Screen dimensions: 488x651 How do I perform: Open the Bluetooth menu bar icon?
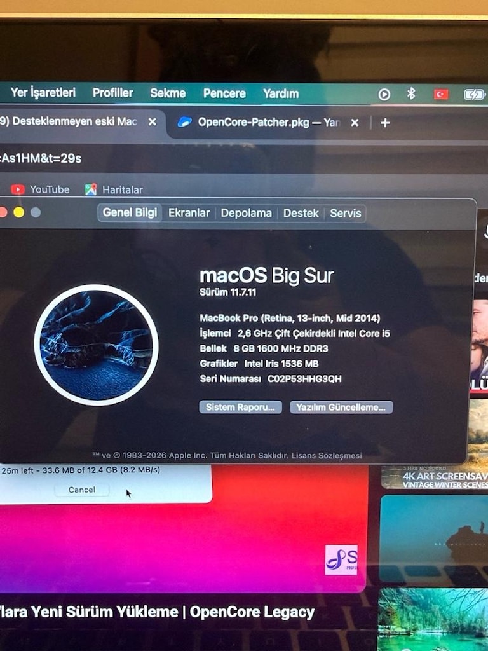[411, 94]
